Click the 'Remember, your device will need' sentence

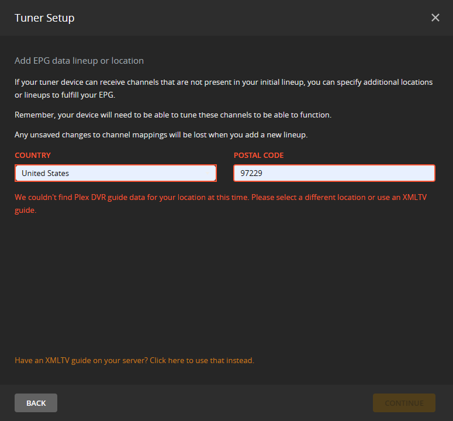coord(172,115)
